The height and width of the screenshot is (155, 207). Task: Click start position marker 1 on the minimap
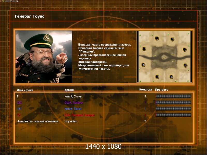pos(157,38)
